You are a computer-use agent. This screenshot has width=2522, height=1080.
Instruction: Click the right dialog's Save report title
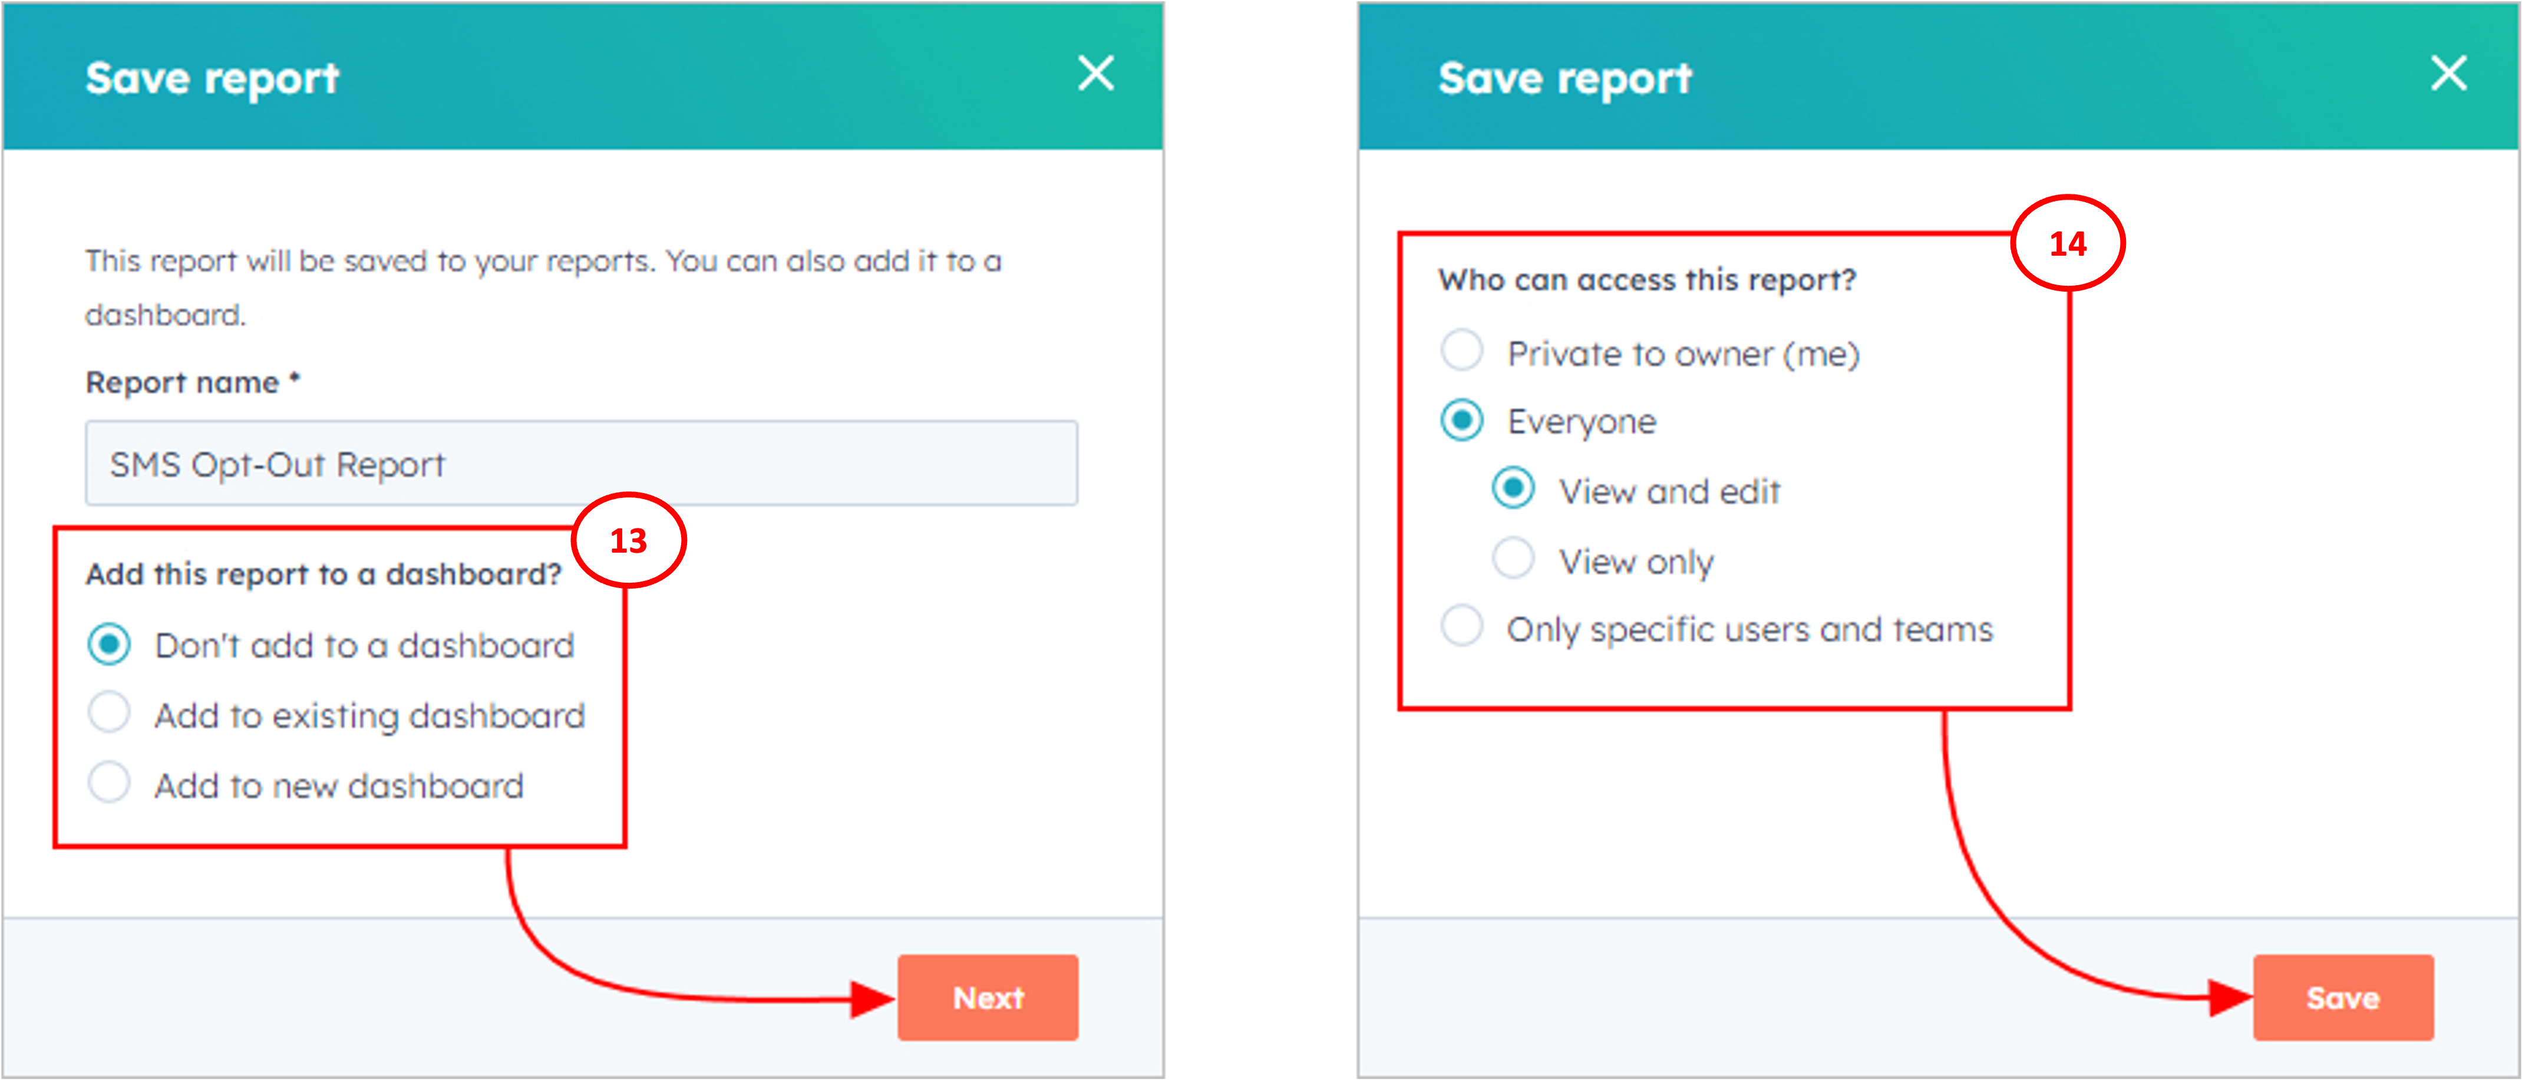(1564, 78)
